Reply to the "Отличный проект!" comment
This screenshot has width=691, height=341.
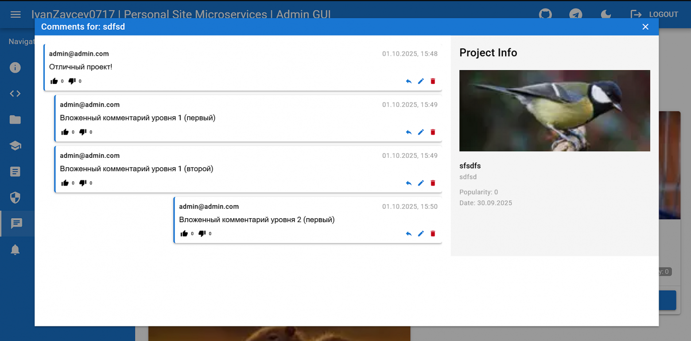point(408,81)
